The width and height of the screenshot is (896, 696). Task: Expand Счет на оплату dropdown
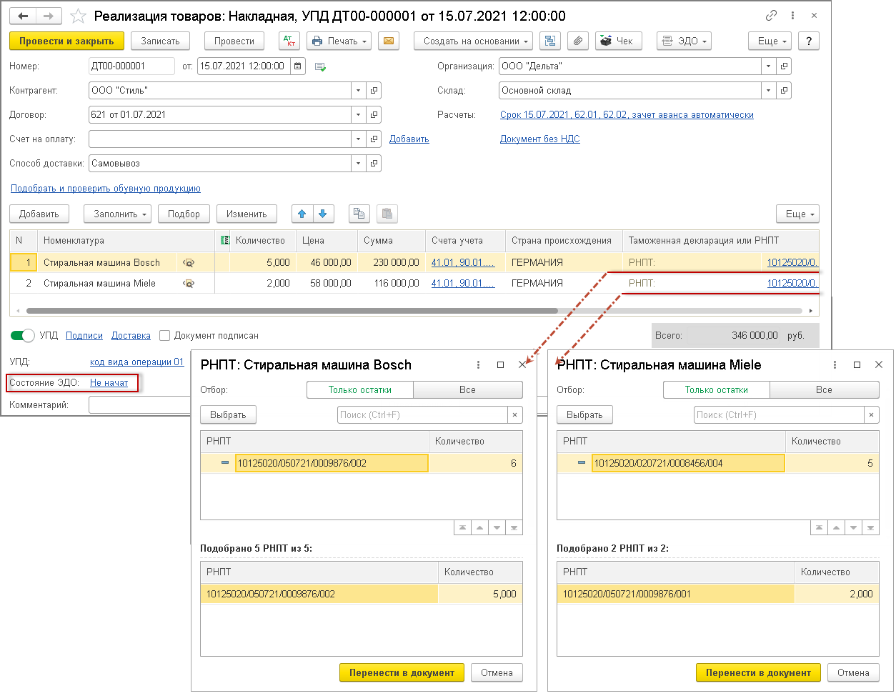[x=359, y=139]
